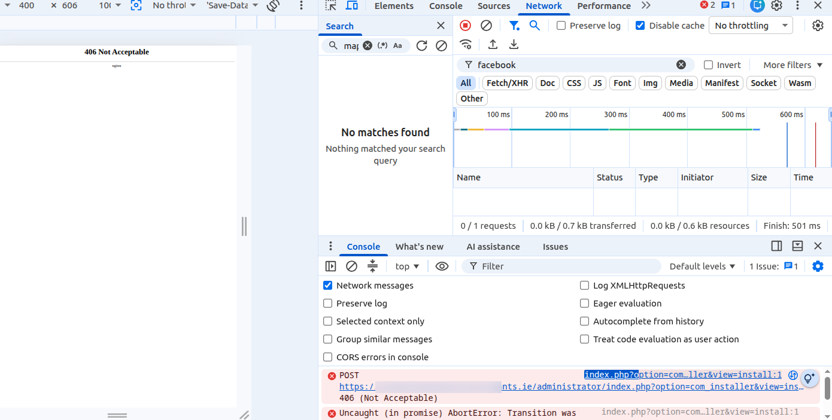
Task: Click the rotate device orientation icon
Action: 273,6
